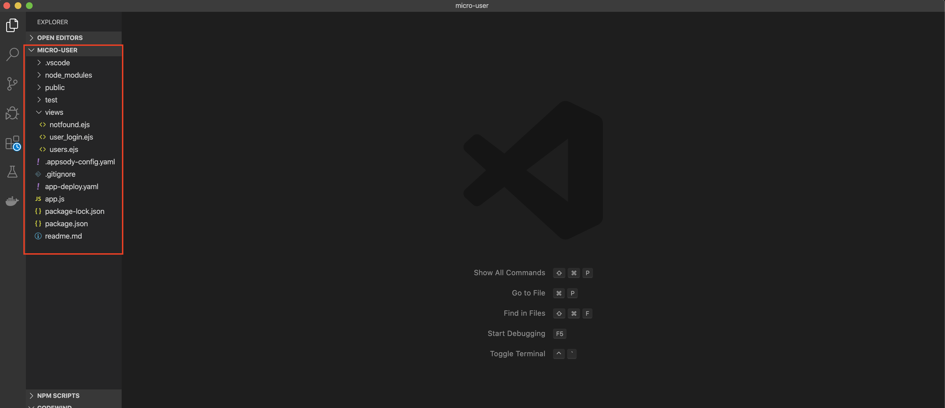Click the users.ejs file icon
The height and width of the screenshot is (408, 945).
click(x=43, y=150)
